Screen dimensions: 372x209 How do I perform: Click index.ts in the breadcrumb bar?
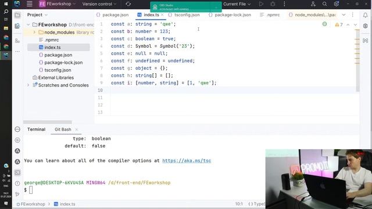pyautogui.click(x=65, y=204)
